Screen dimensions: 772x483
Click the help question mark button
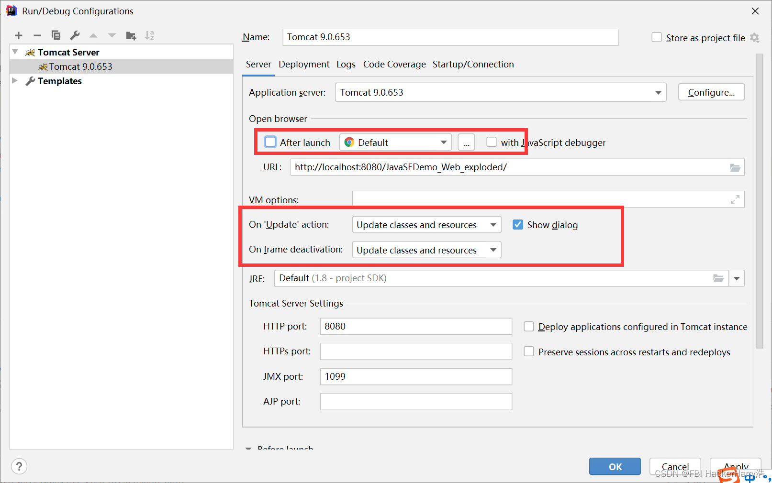19,466
